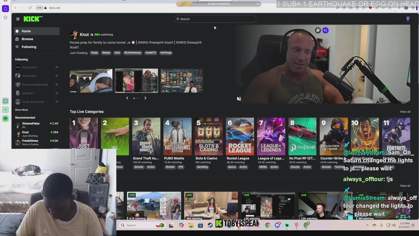This screenshot has height=236, width=419.
Task: Go to next featured stream carousel arrow
Action: tap(145, 98)
